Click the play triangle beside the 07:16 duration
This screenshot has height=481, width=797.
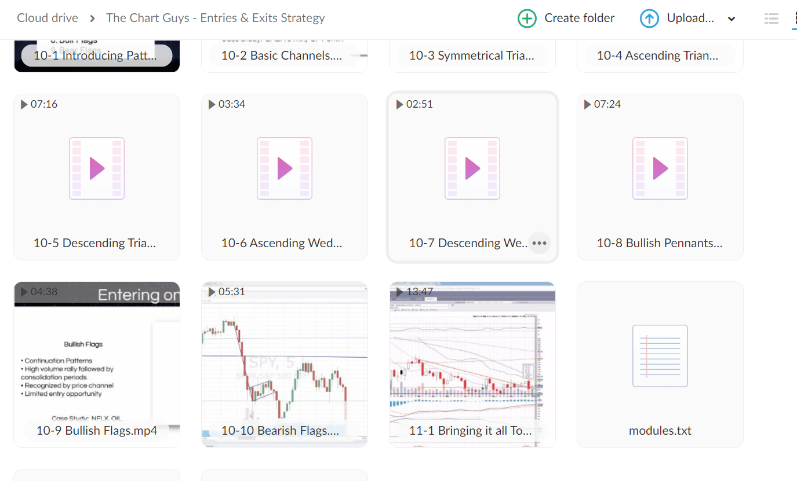24,104
